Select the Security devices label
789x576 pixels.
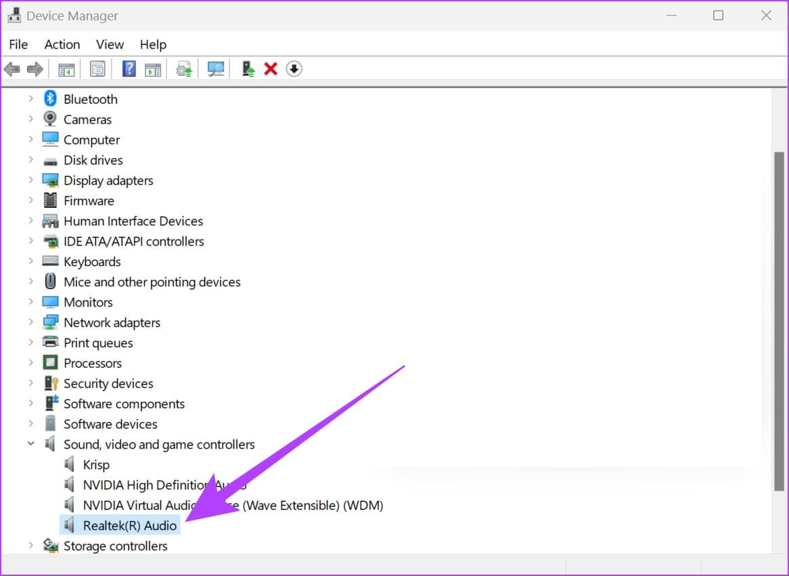click(x=108, y=383)
